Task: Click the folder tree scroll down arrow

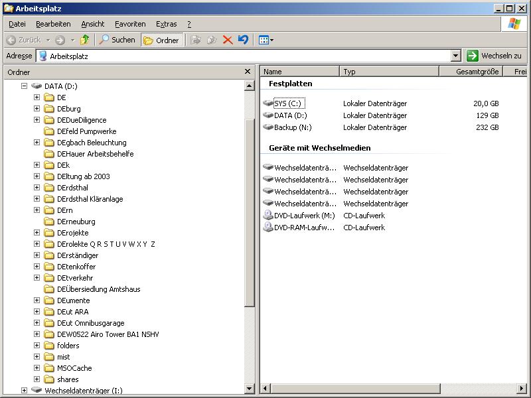Action: tap(250, 389)
